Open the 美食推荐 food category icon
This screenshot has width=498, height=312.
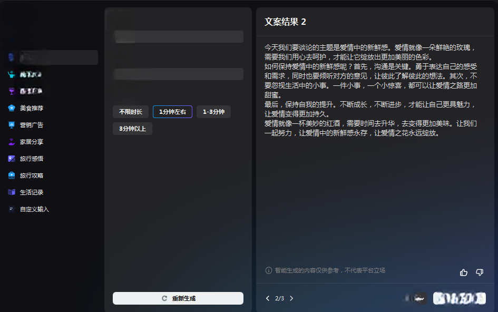click(12, 108)
